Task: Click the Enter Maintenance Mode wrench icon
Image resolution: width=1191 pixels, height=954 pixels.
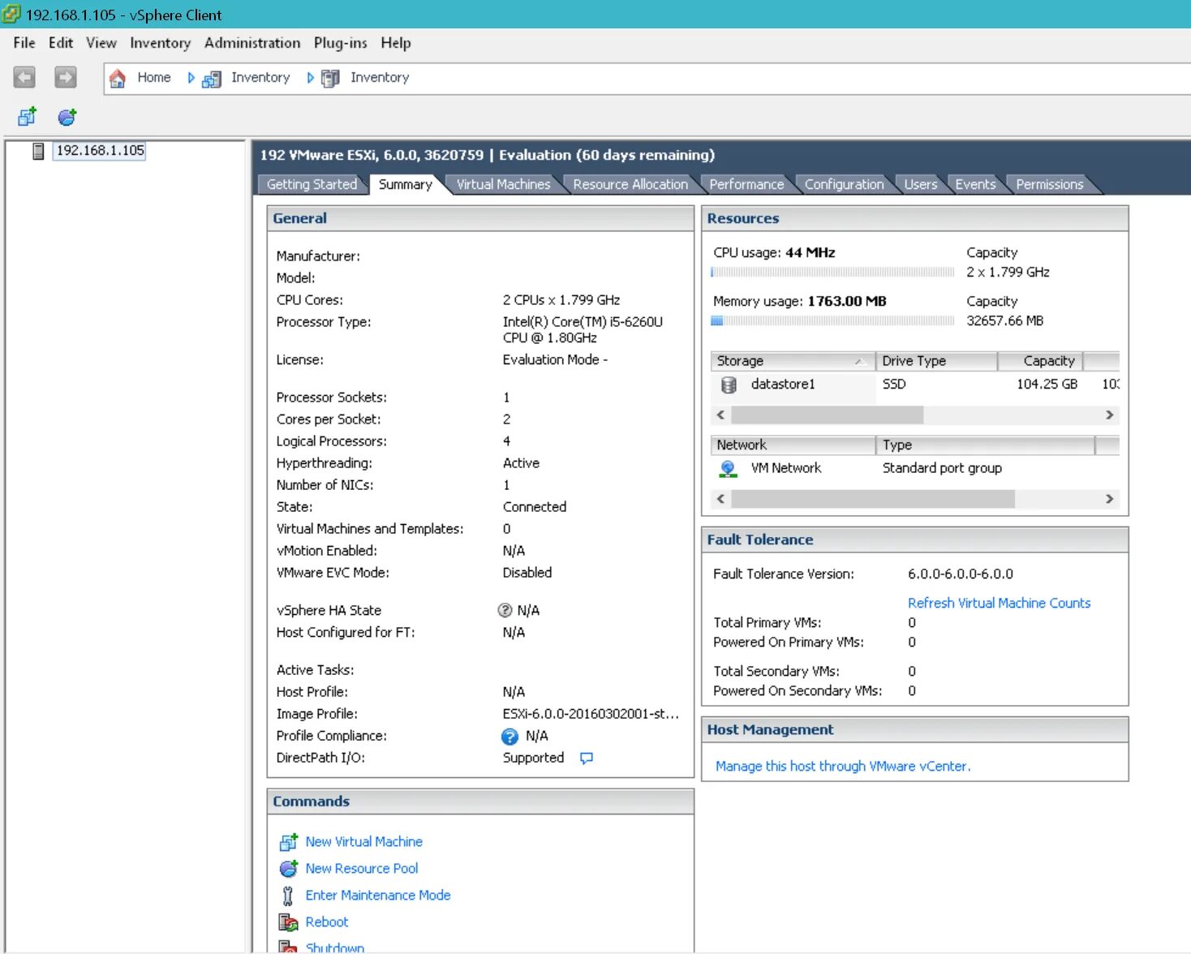Action: tap(287, 896)
